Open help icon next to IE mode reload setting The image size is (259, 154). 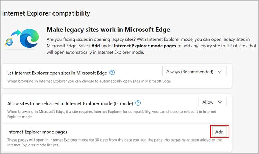[138, 103]
